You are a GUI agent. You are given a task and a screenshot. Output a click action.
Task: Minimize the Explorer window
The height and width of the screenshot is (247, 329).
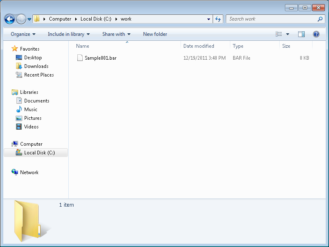(x=291, y=8)
